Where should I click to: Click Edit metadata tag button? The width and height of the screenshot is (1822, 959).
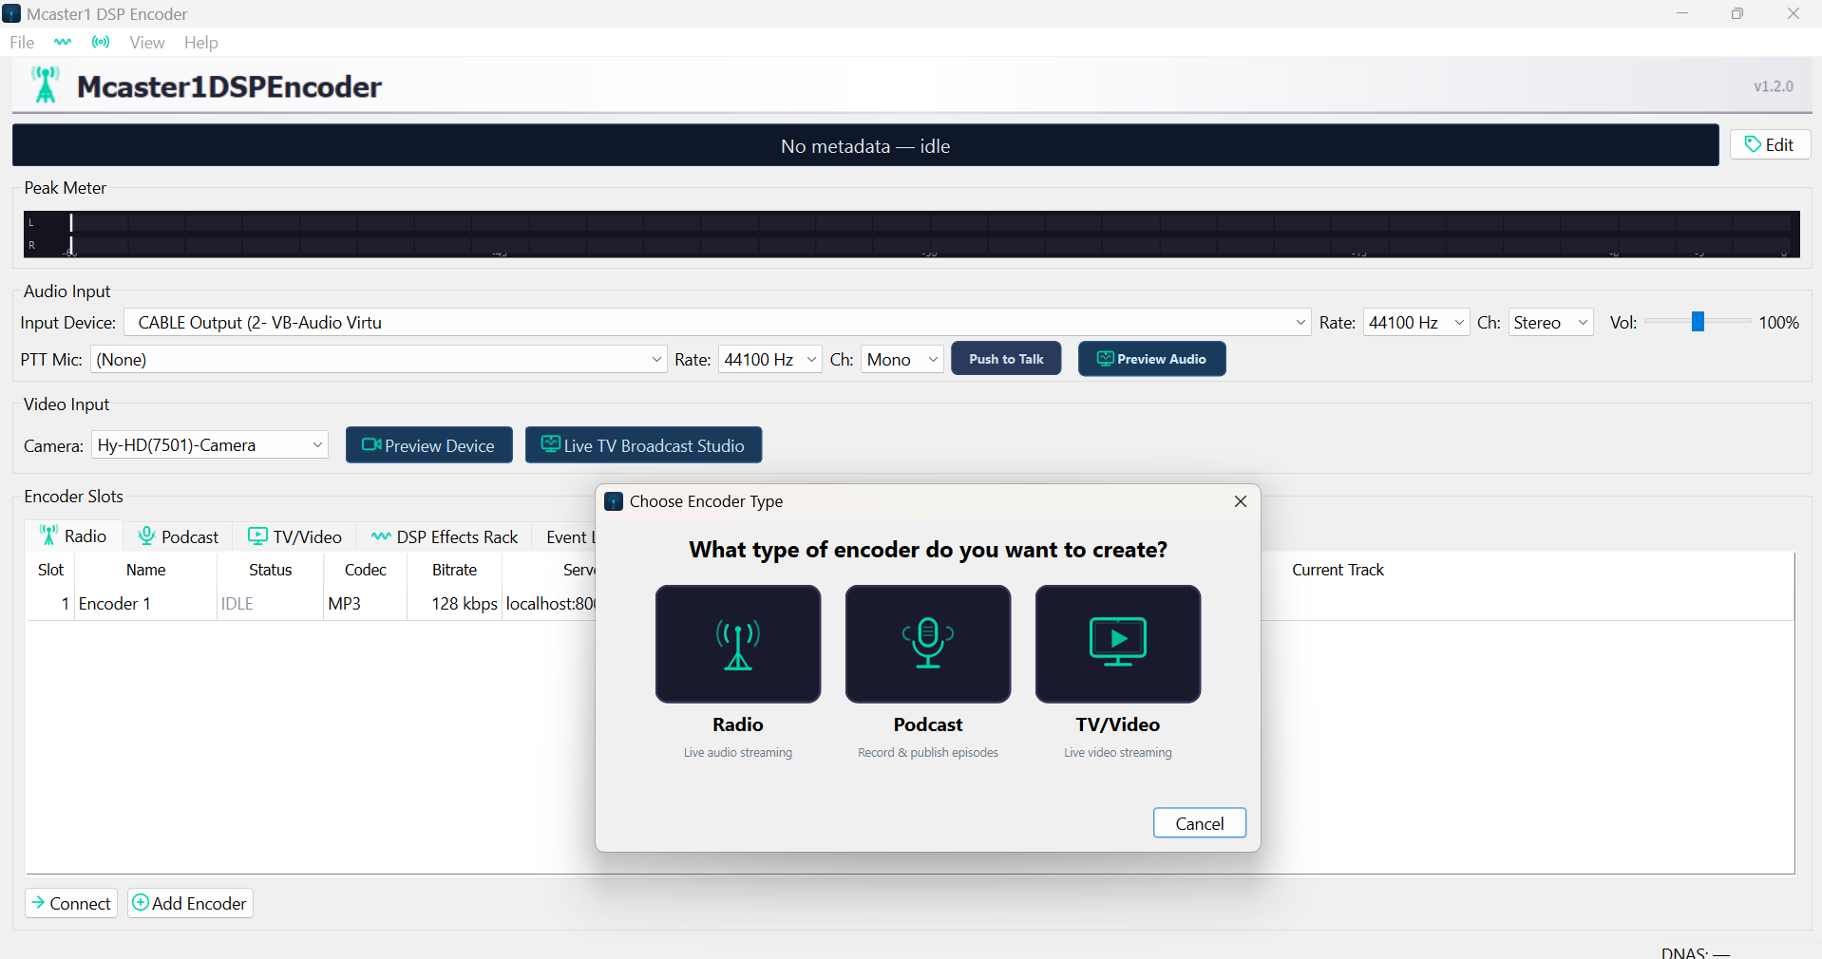point(1769,144)
